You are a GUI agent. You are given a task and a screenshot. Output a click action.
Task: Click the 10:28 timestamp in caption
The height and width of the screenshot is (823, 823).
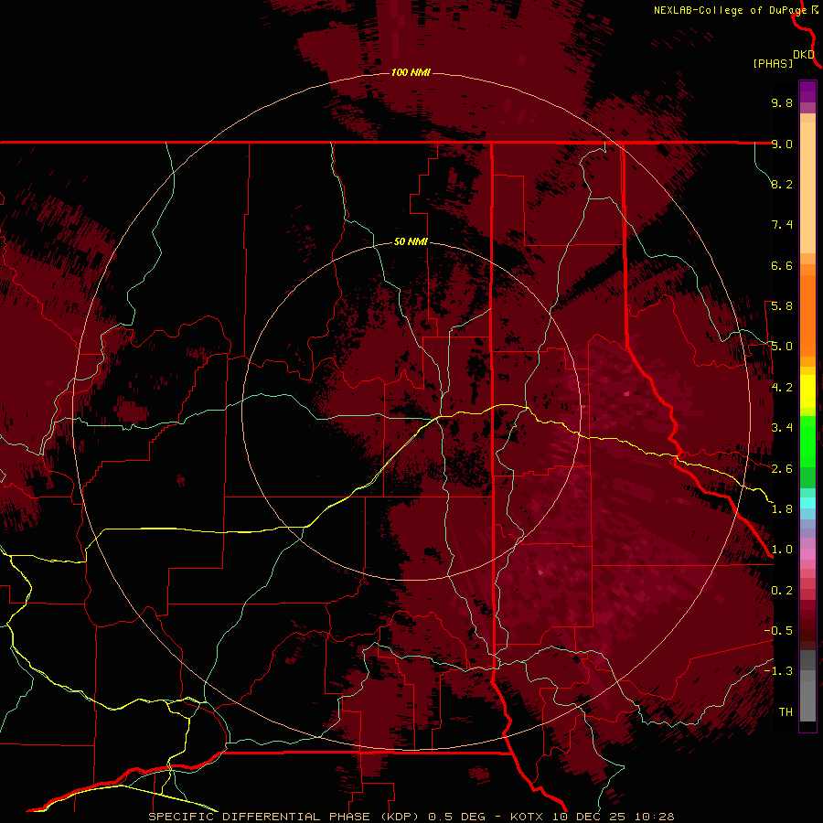point(654,817)
